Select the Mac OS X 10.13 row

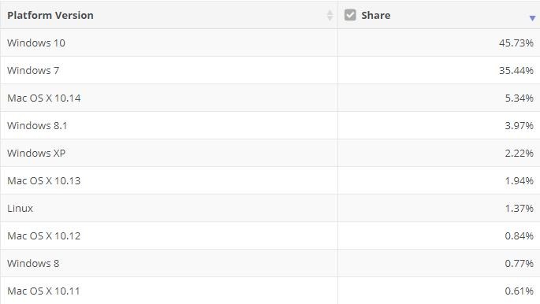270,180
